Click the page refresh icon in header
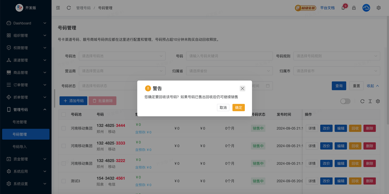389x194 pixels. coord(69,8)
